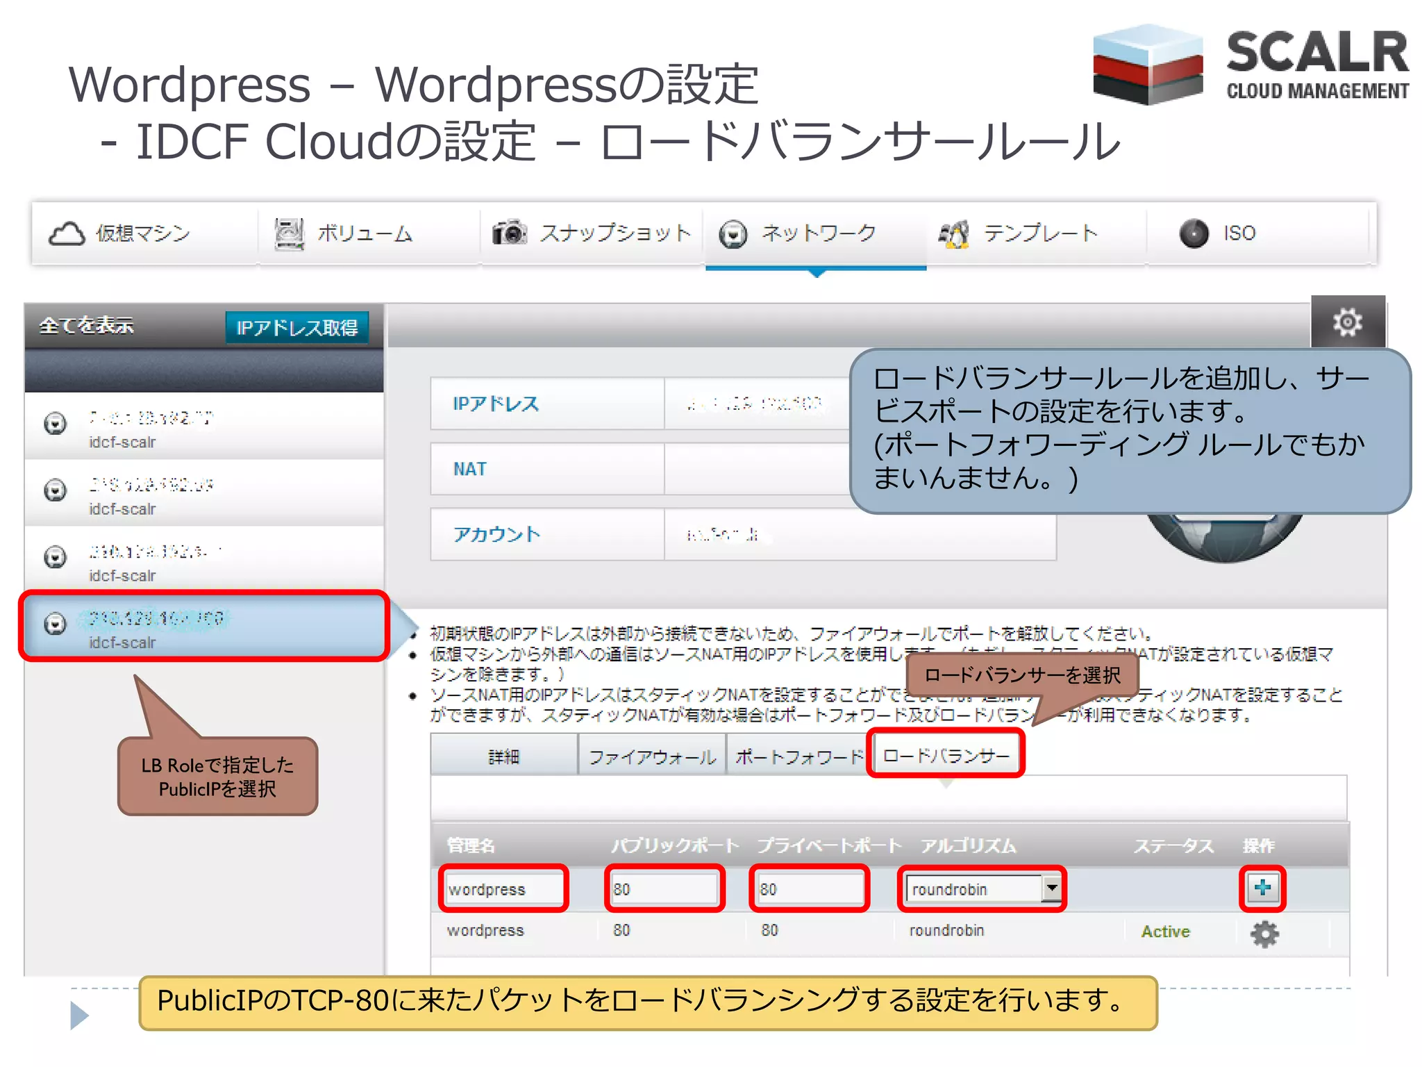Click the template icon for テンプレート
The image size is (1422, 1067).
(x=954, y=234)
